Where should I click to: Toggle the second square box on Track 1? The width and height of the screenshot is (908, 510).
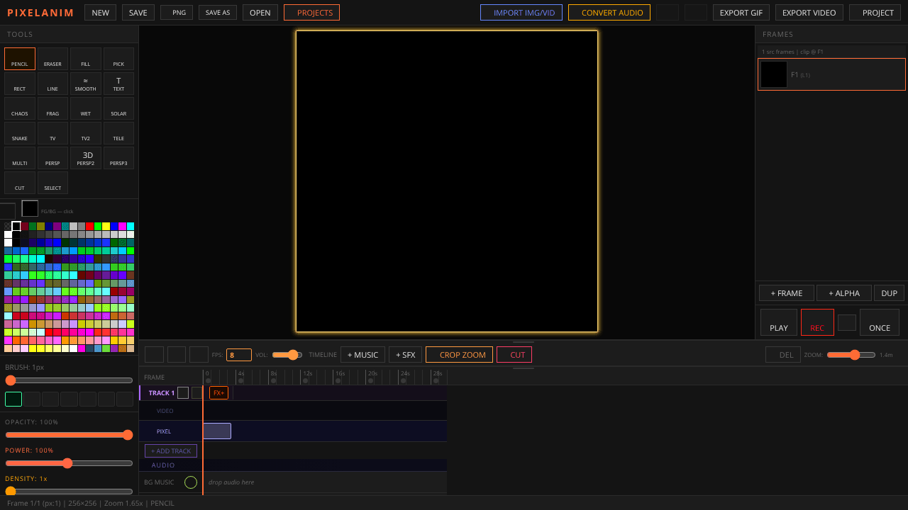[196, 392]
